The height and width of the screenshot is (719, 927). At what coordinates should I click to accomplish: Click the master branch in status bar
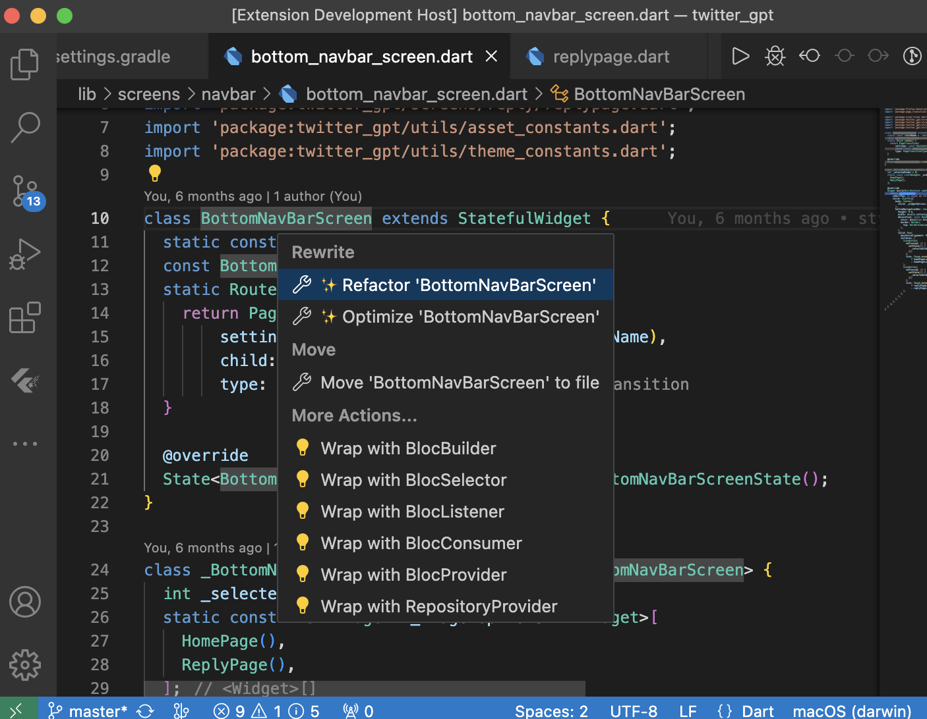click(88, 711)
